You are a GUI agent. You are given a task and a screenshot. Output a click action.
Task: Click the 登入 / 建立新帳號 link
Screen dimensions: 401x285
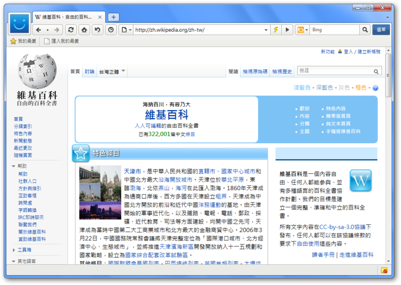click(362, 52)
